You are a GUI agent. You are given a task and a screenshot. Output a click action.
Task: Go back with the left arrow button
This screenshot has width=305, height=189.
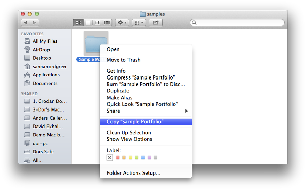point(25,23)
